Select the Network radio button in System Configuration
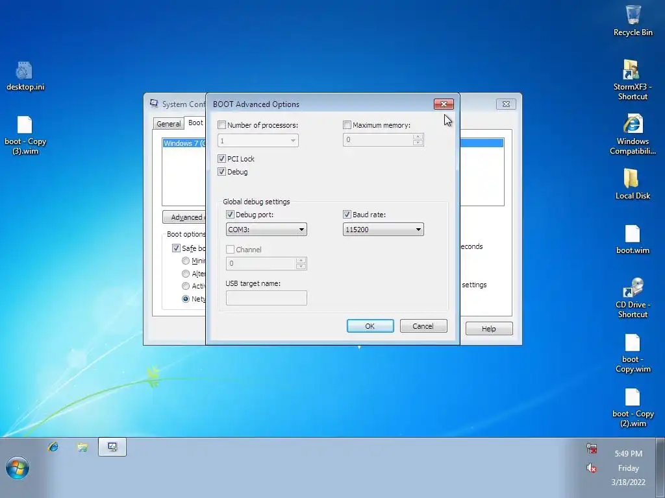The width and height of the screenshot is (665, 498). [x=185, y=298]
